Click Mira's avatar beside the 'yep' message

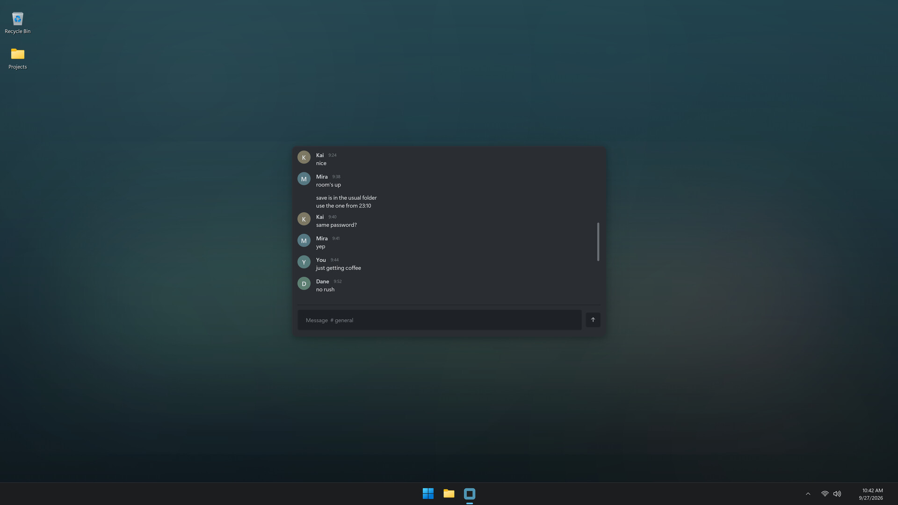(x=304, y=240)
